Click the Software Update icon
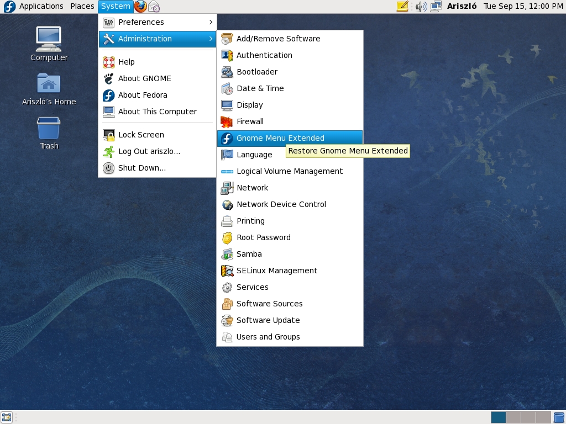 point(227,321)
